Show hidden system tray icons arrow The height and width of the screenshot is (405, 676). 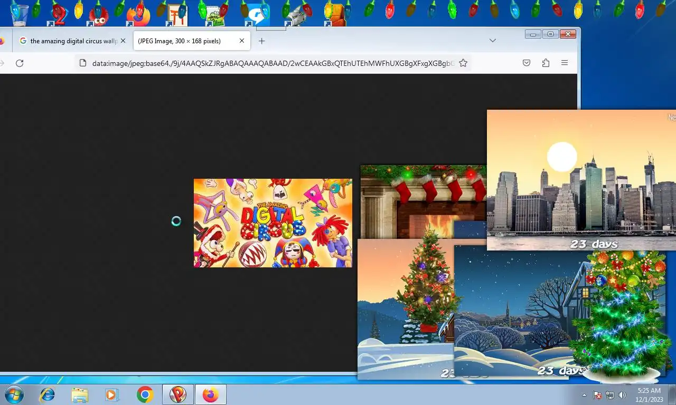click(x=584, y=395)
